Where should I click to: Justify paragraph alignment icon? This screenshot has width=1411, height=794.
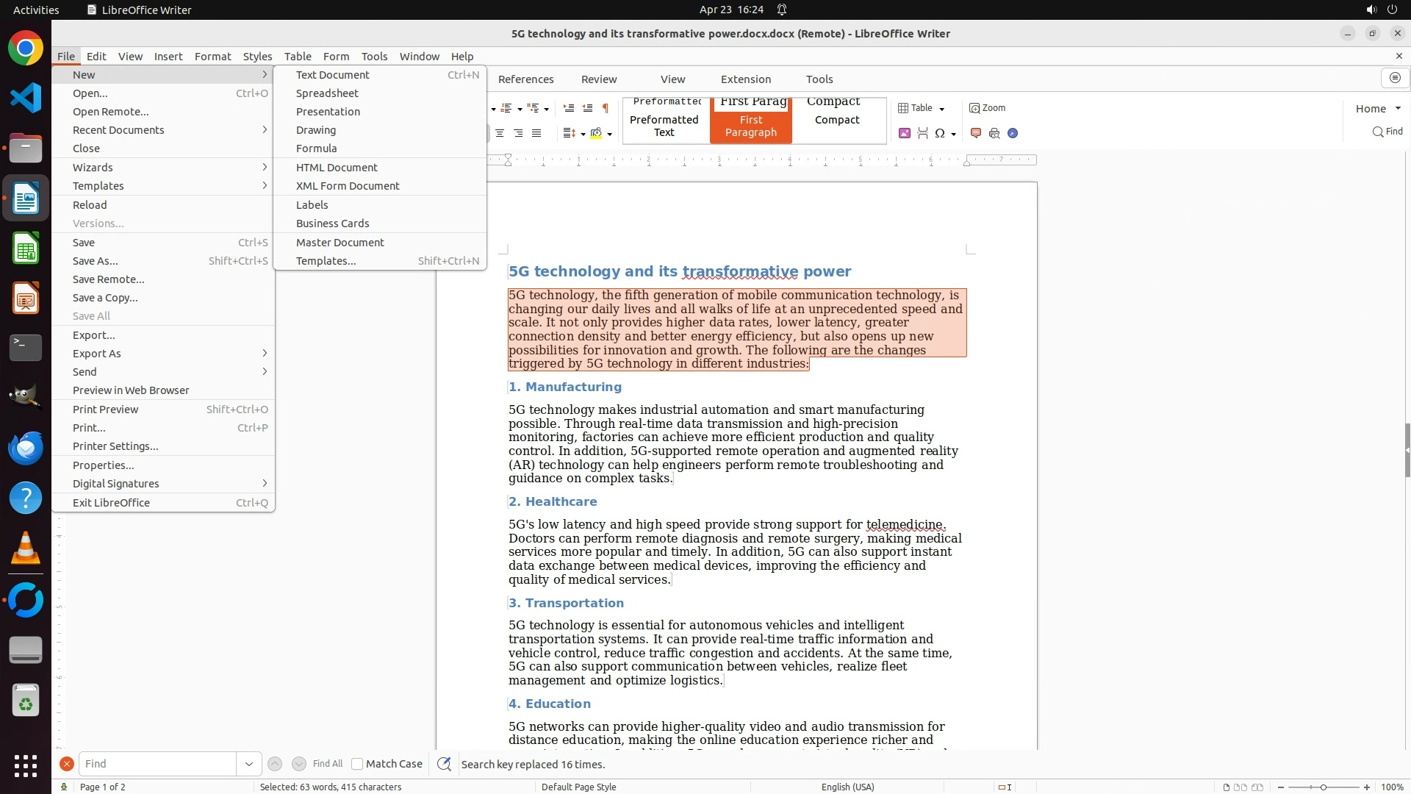click(x=536, y=133)
